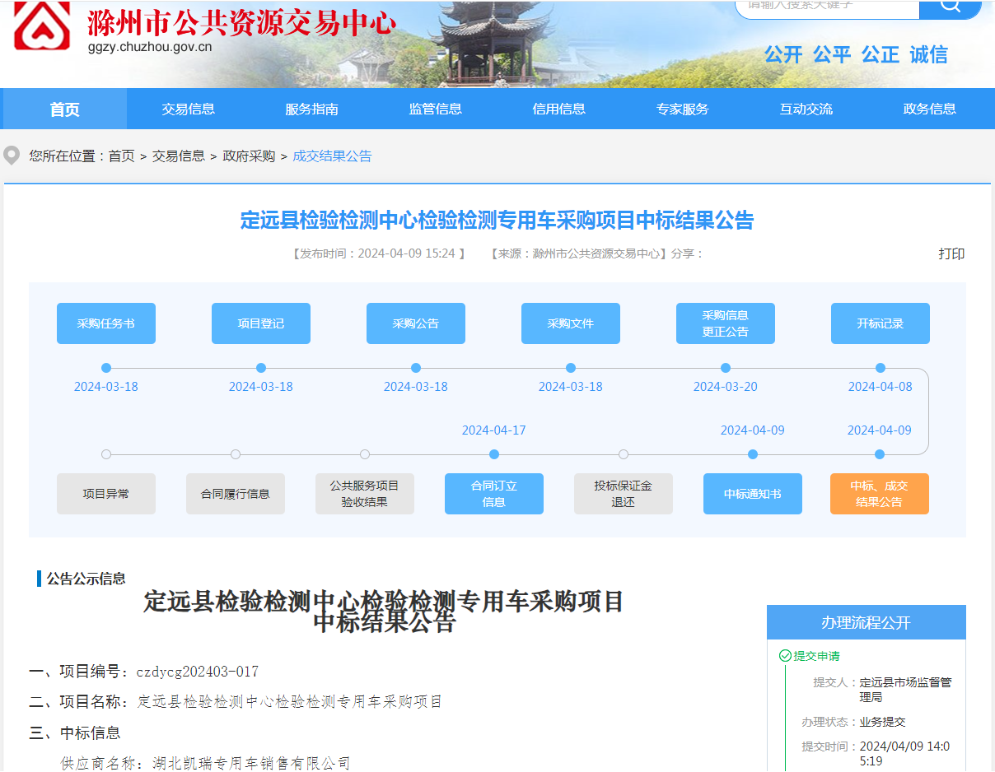The height and width of the screenshot is (772, 995).
Task: Open the 开标记录 step button
Action: (881, 323)
